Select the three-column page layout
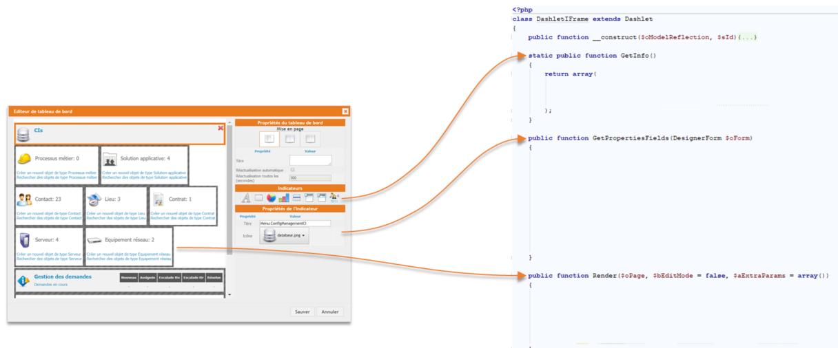 click(310, 139)
